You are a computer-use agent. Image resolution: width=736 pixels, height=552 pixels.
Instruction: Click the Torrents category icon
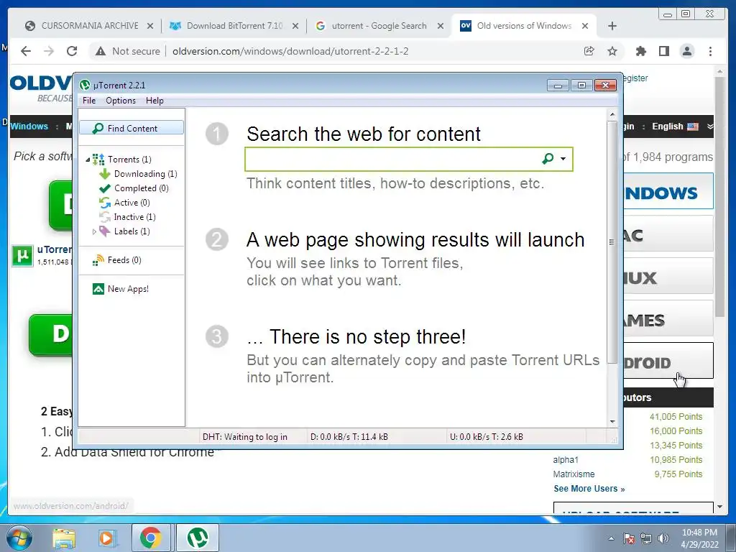tap(98, 160)
